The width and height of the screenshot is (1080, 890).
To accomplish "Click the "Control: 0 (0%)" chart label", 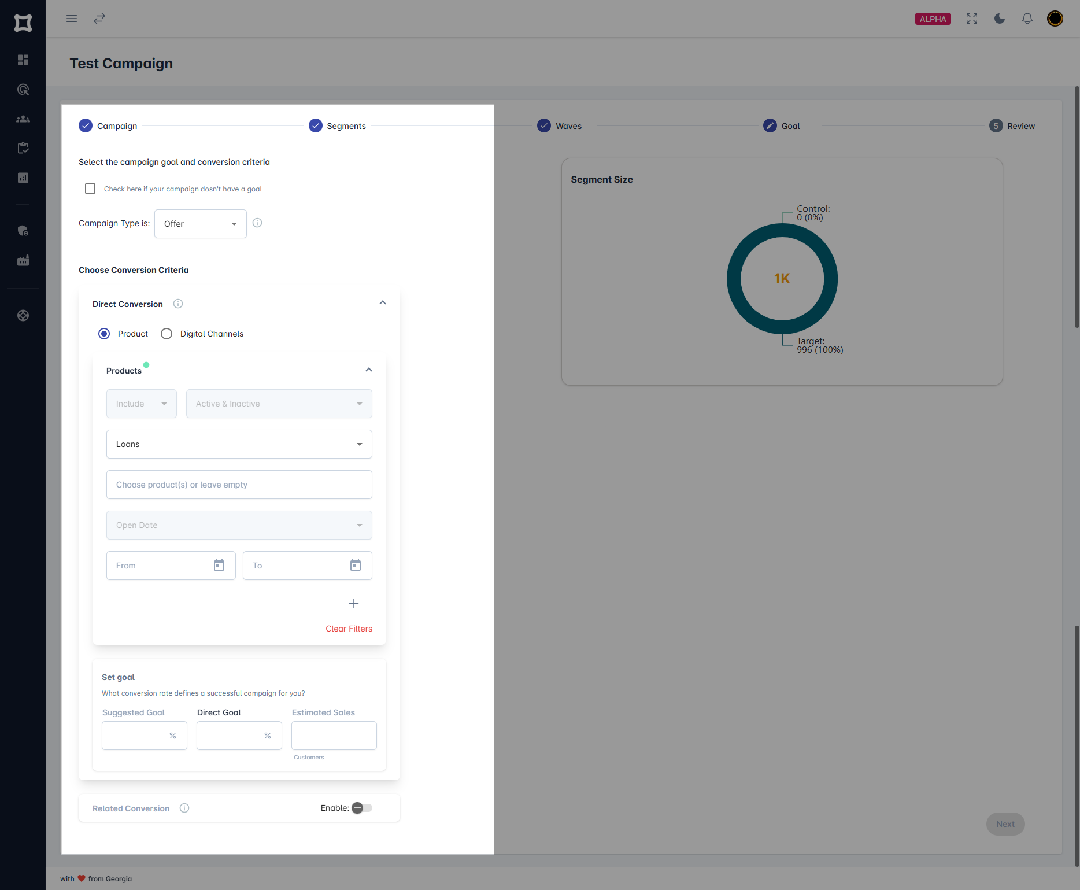I will tap(813, 213).
